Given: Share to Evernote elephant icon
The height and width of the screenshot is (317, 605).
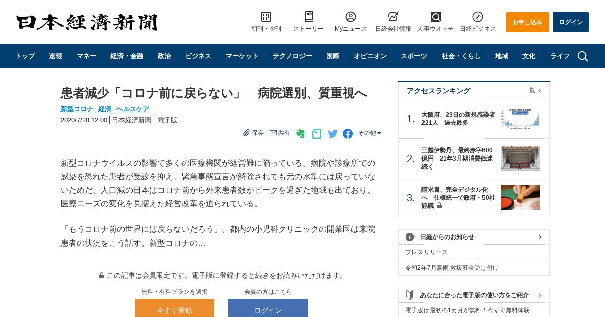Looking at the screenshot, I should 300,133.
